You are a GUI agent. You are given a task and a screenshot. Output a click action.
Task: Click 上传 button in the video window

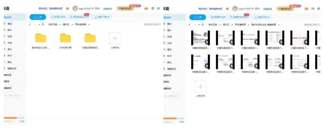click(198, 17)
